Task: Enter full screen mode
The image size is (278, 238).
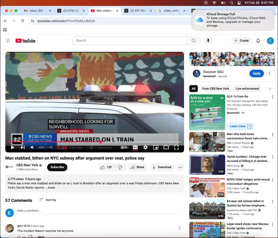Action: (x=176, y=147)
